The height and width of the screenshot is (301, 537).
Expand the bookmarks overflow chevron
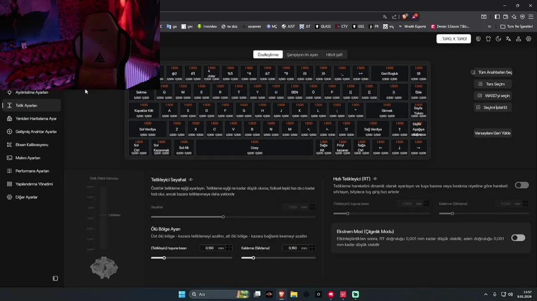click(489, 26)
